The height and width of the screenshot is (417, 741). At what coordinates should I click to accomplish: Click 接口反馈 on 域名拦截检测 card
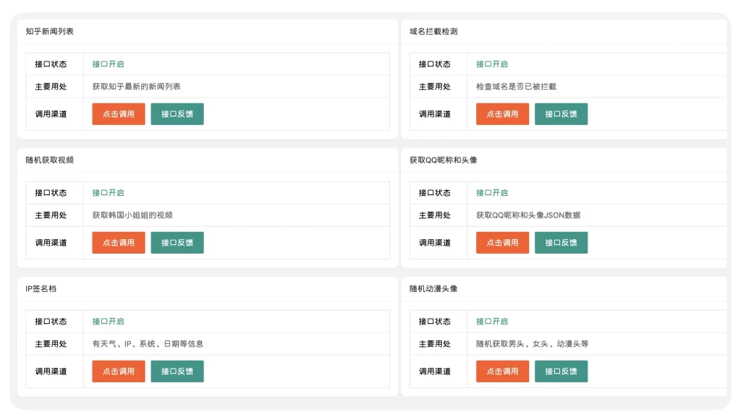pos(562,113)
